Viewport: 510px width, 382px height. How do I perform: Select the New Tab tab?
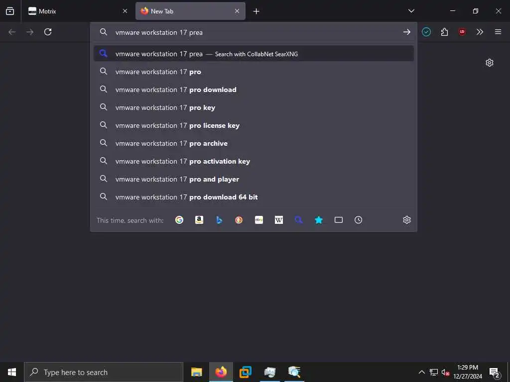[x=190, y=11]
